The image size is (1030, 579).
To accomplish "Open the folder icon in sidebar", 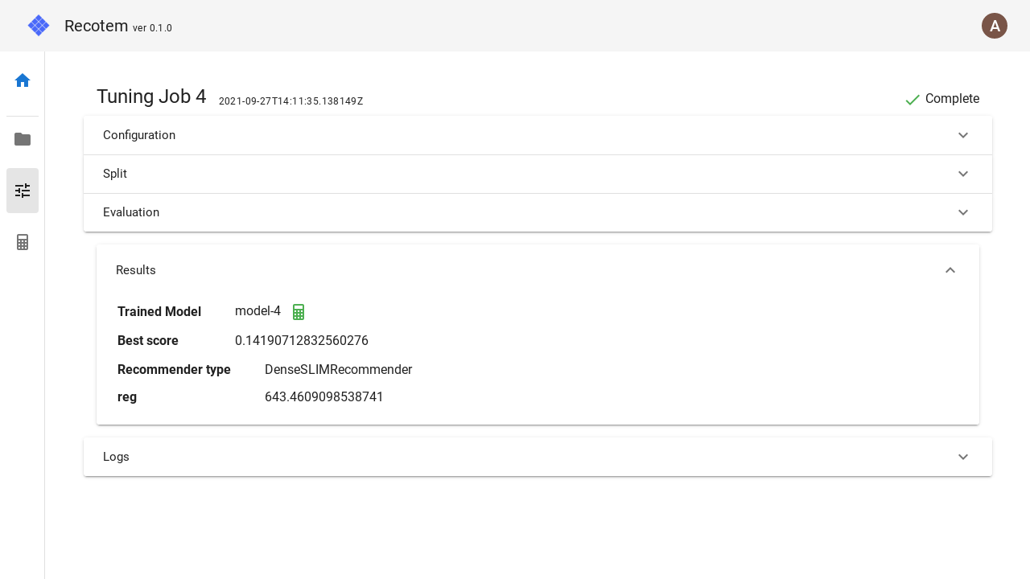I will pos(23,139).
